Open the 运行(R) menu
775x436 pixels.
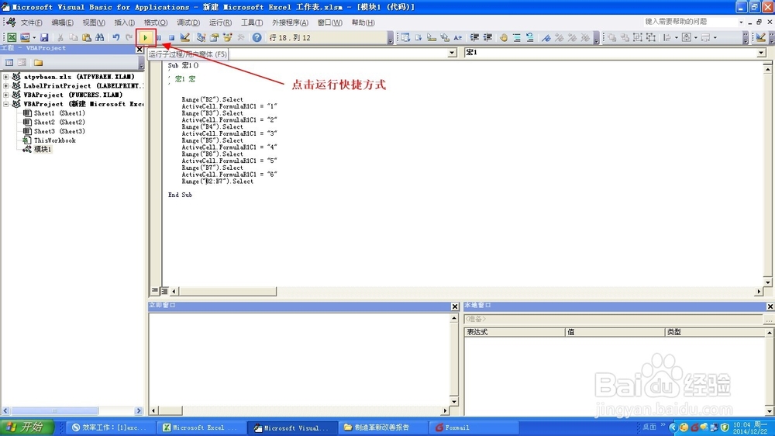(x=220, y=22)
